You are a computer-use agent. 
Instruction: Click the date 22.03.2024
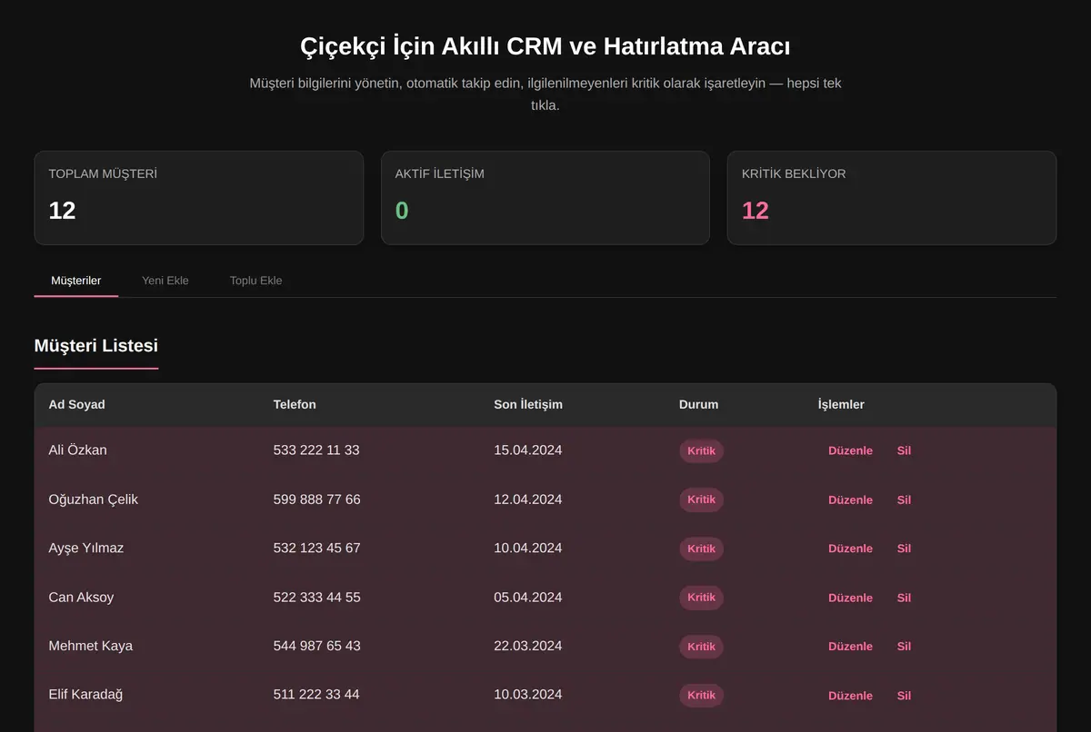pyautogui.click(x=527, y=647)
